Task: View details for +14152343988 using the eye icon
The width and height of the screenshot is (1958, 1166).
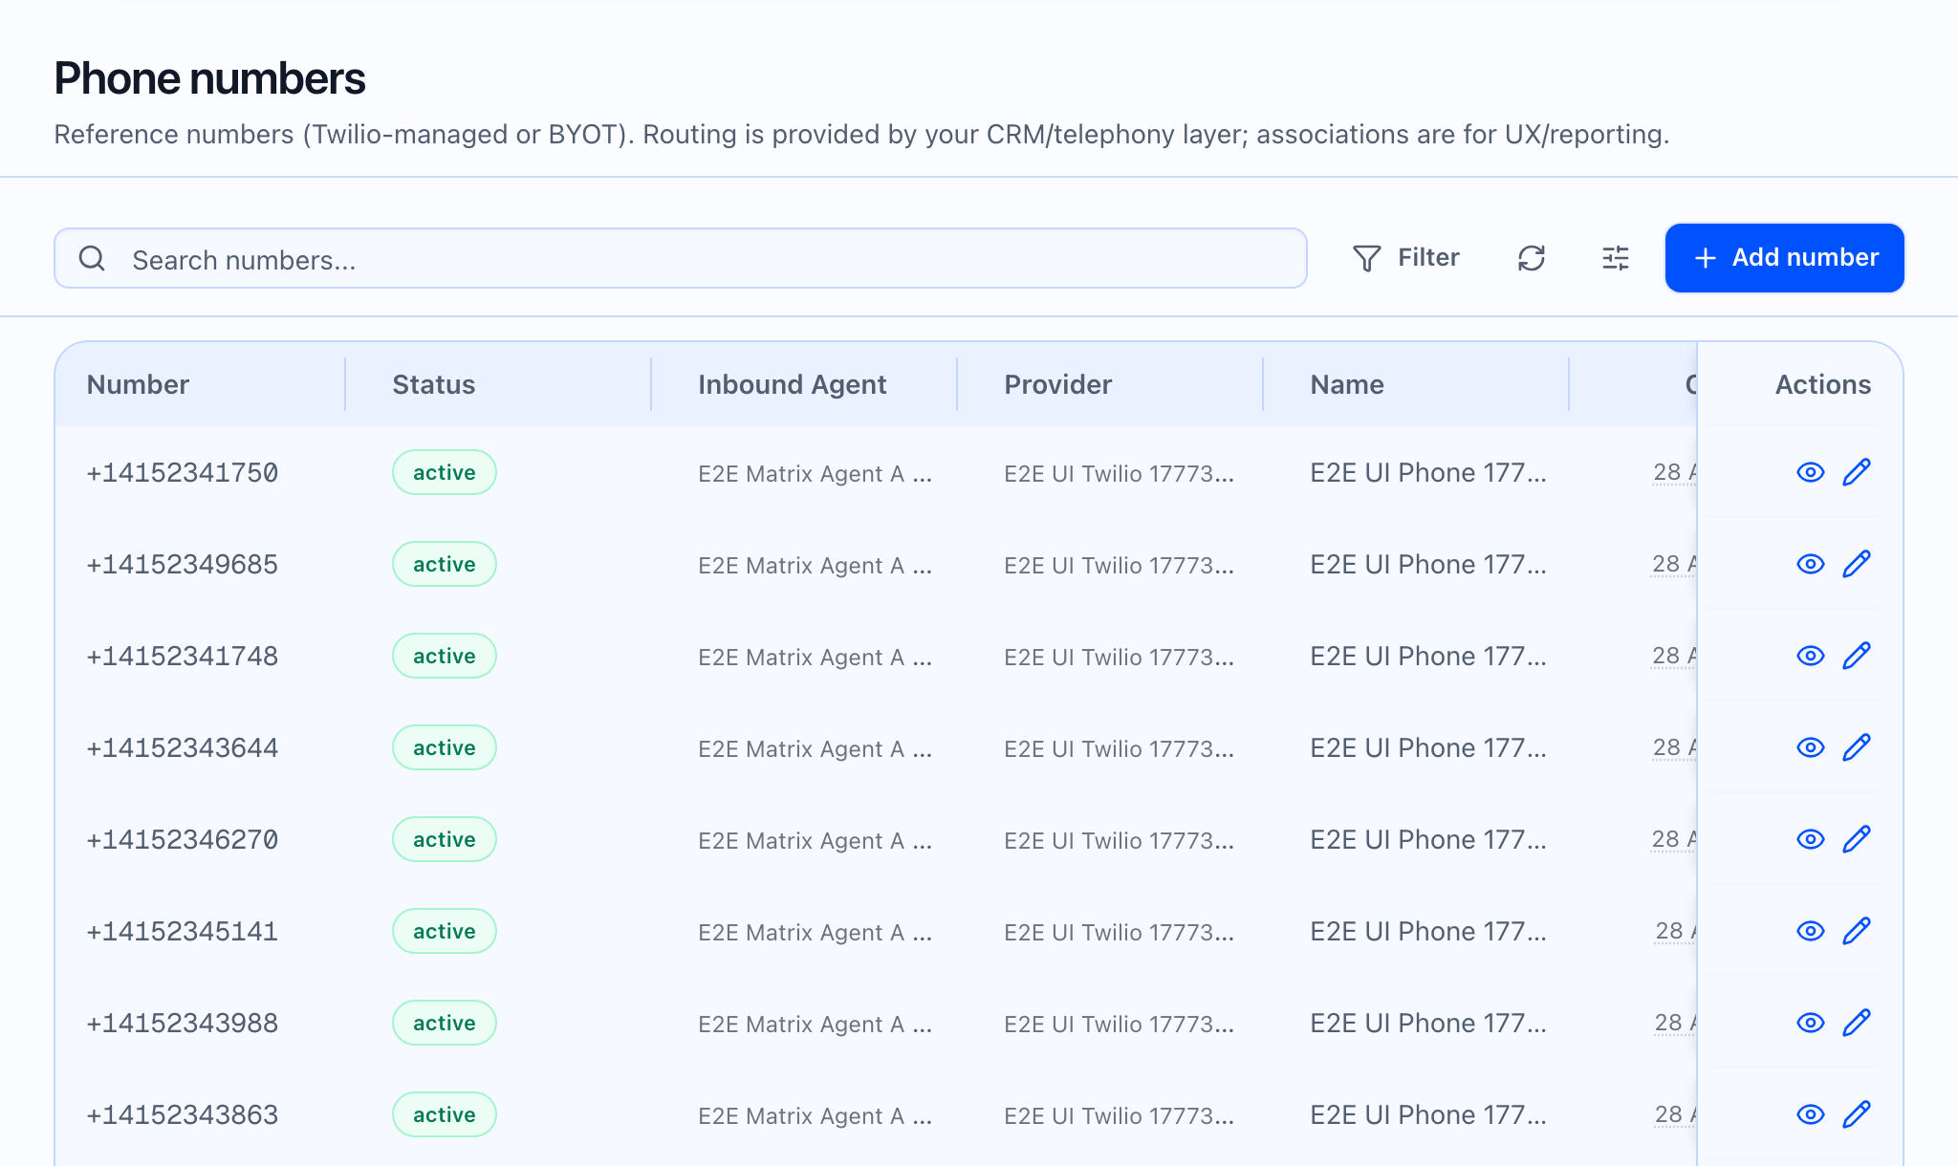Action: [x=1811, y=1023]
